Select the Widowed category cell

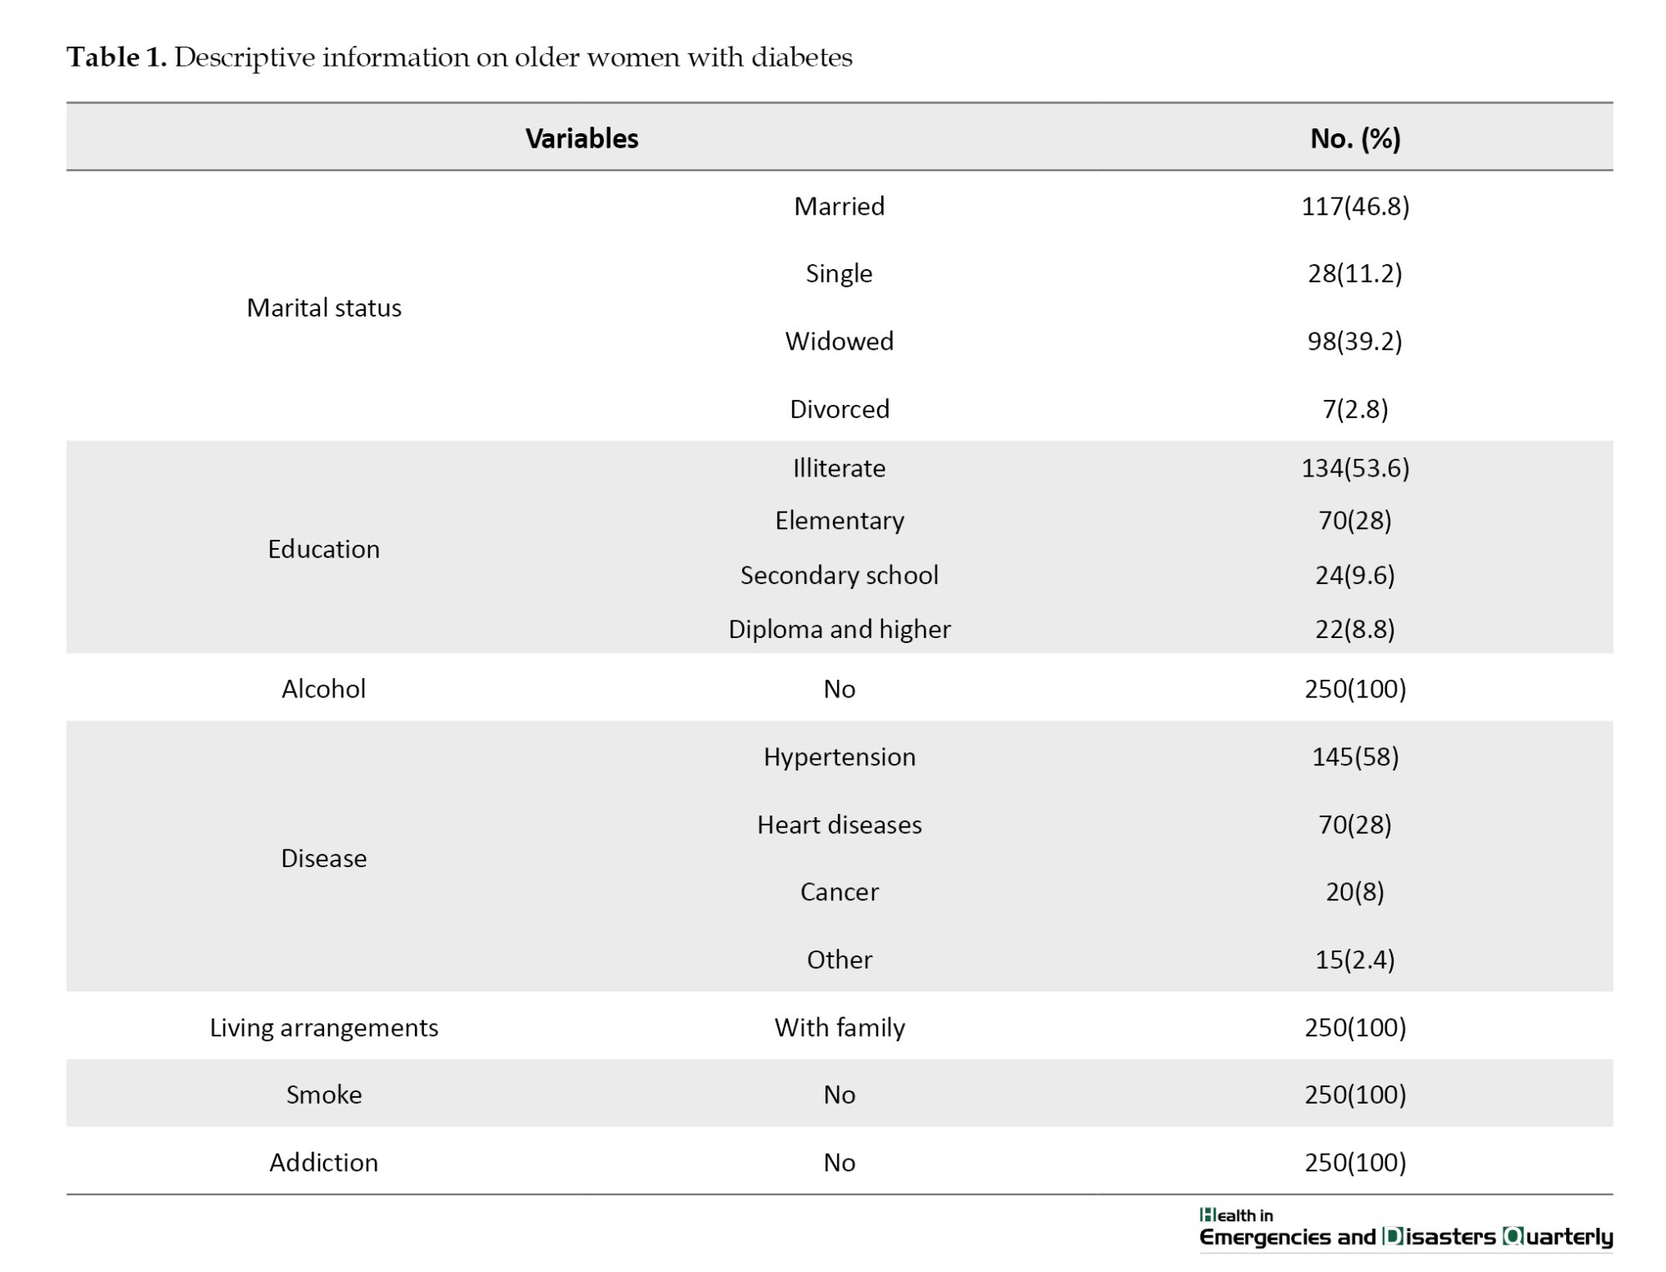(x=839, y=341)
